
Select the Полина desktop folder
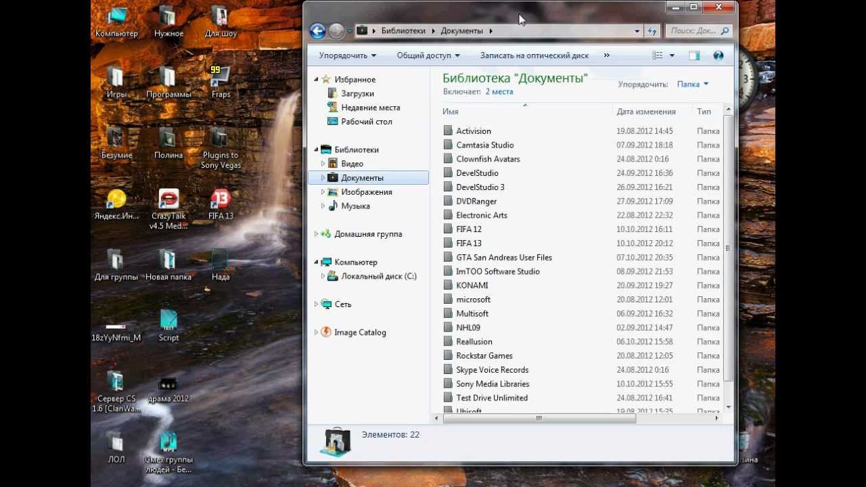click(x=168, y=143)
